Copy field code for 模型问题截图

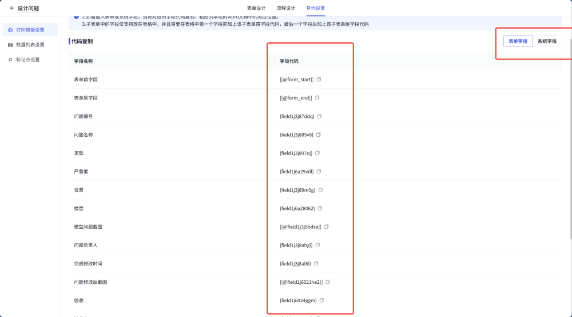point(327,227)
